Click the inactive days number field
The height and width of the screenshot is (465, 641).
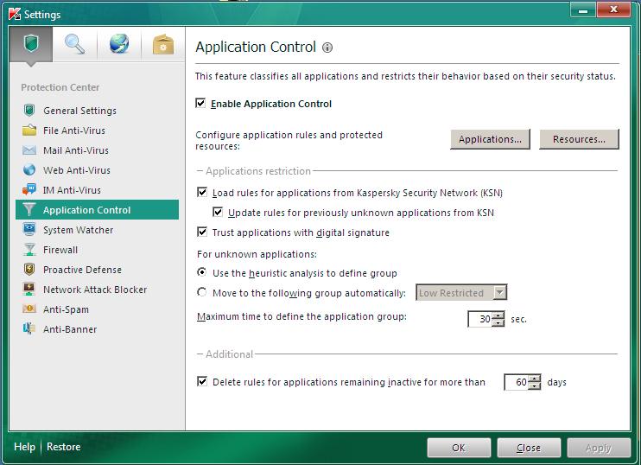coord(517,382)
